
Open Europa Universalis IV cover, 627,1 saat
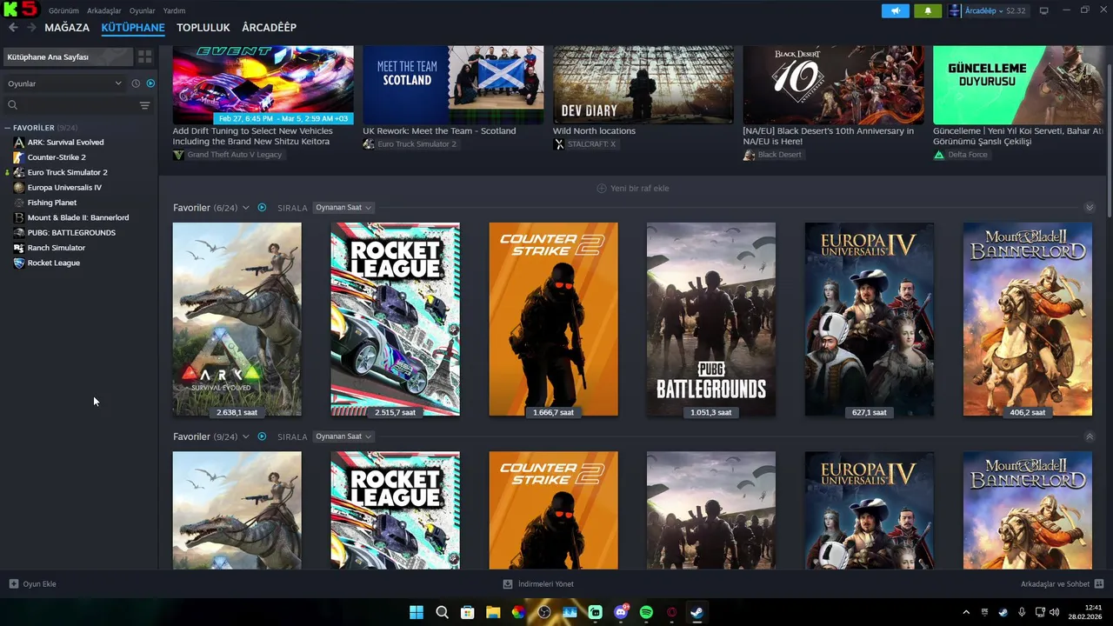[x=870, y=319]
